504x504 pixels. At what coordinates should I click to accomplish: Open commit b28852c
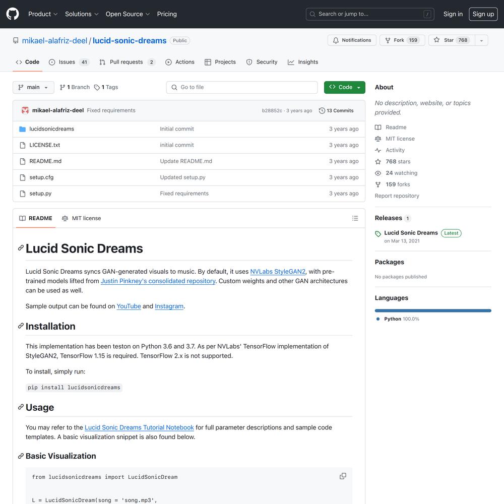(272, 110)
